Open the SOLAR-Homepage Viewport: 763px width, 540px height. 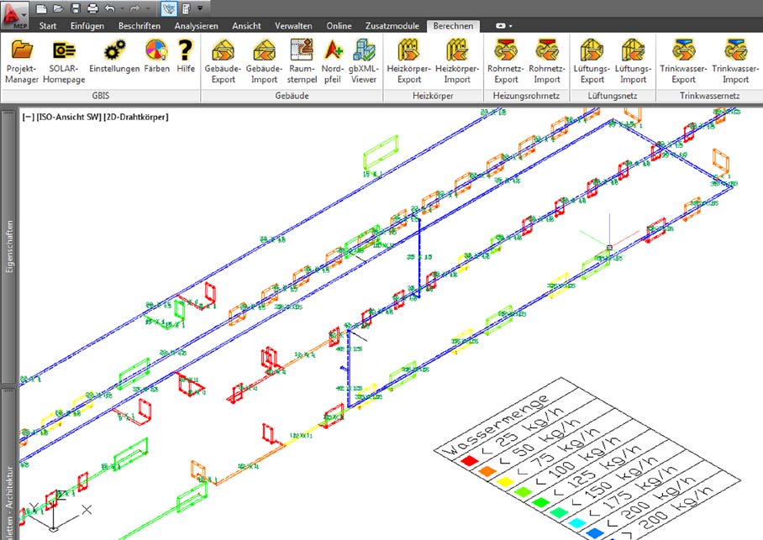coord(64,61)
